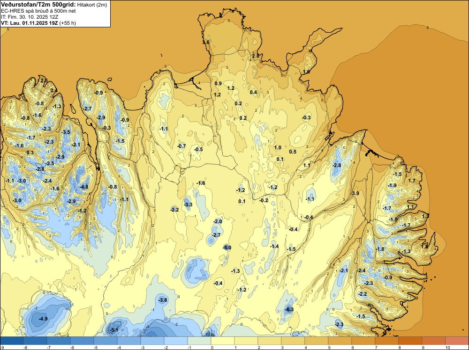Click the legend swatch between -5 and -4
469x350 pixels.
click(106, 341)
